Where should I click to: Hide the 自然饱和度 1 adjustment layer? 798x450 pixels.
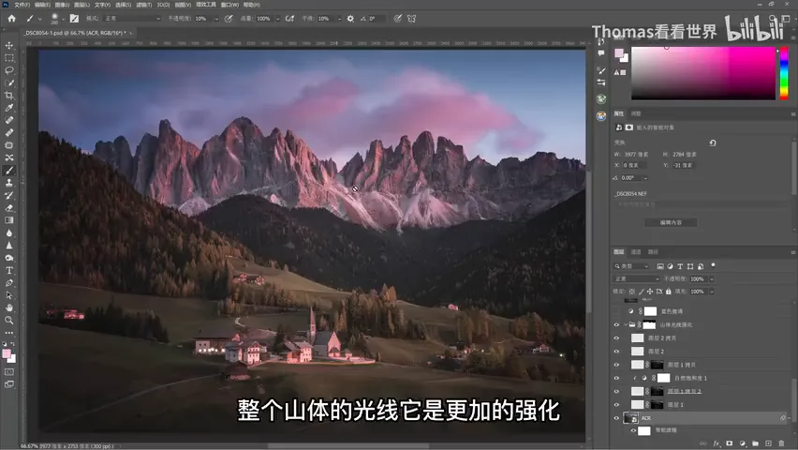pos(616,378)
